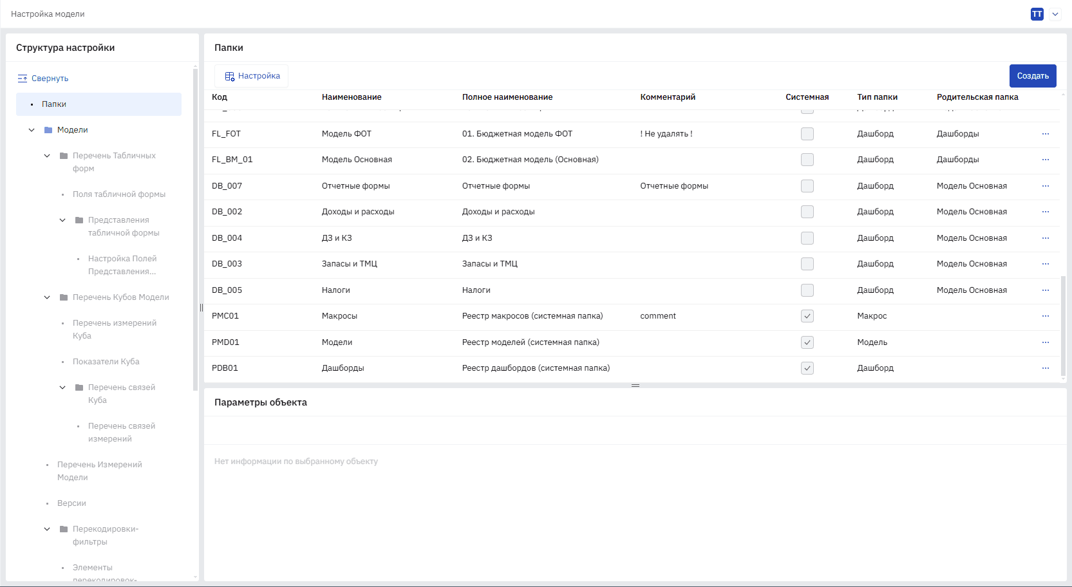1072x587 pixels.
Task: Uncheck Системная checkbox for PMC01 Макросы
Action: click(x=807, y=316)
